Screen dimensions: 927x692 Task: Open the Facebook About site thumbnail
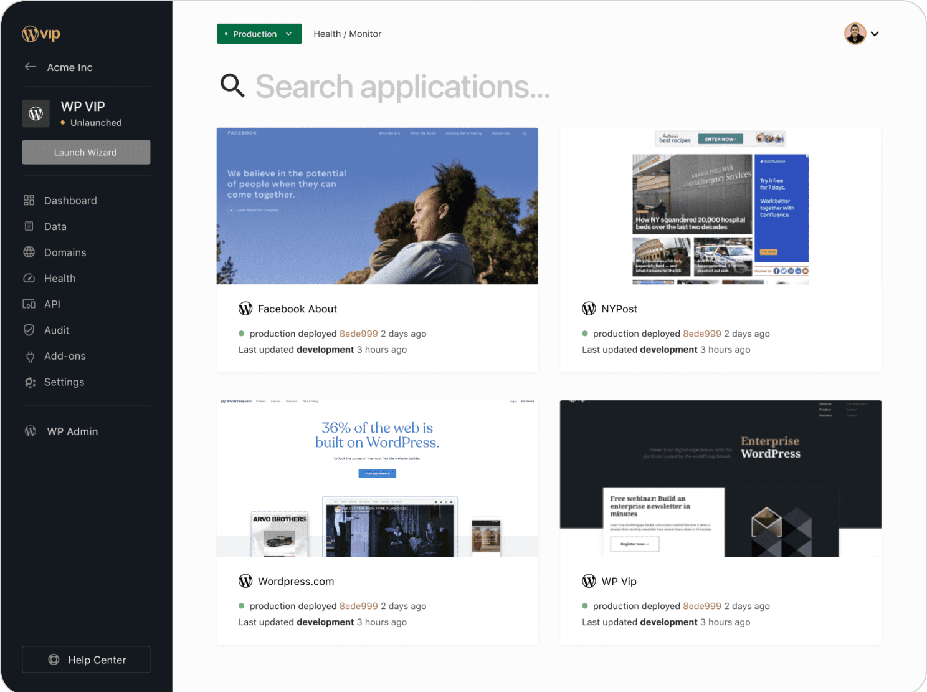click(x=377, y=206)
